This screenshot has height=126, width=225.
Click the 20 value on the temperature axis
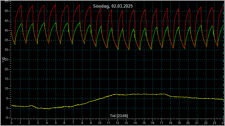point(6,69)
